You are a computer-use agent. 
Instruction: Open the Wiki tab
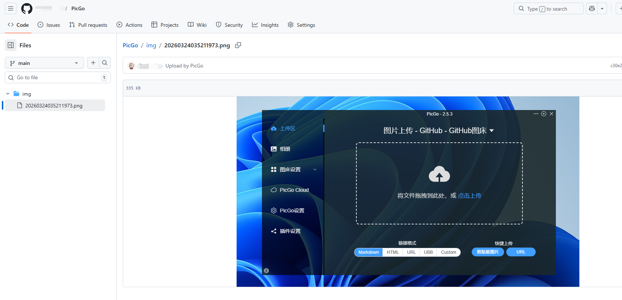click(x=197, y=25)
